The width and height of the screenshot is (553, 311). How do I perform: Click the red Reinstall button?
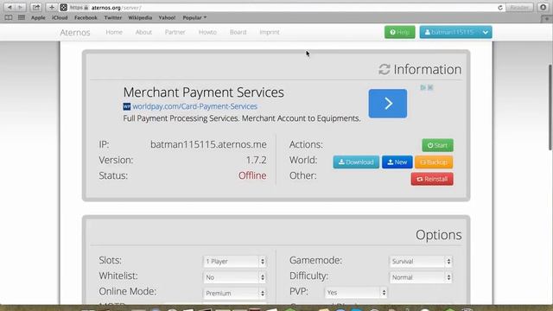[x=432, y=179]
